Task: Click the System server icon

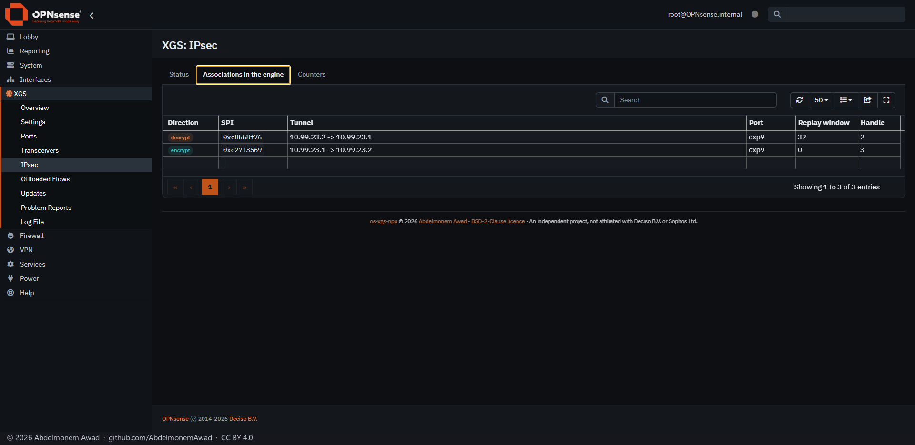Action: [x=10, y=65]
